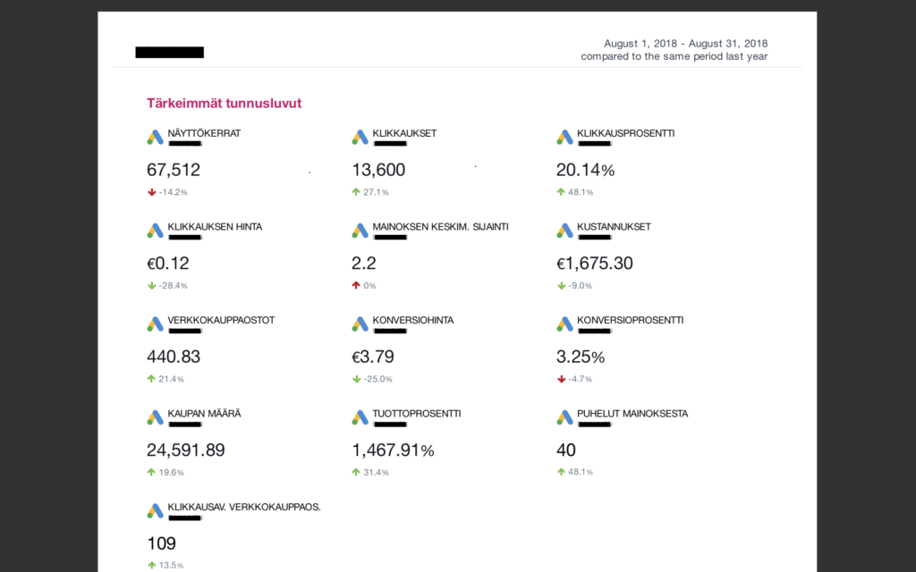This screenshot has height=572, width=916.
Task: Select the KLIKKAUSPROSENTTI metric label
Action: pyautogui.click(x=625, y=133)
